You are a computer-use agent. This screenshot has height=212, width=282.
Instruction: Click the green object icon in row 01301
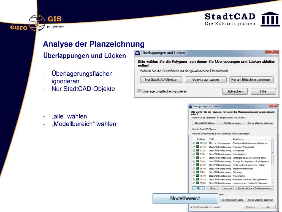[x=197, y=154]
